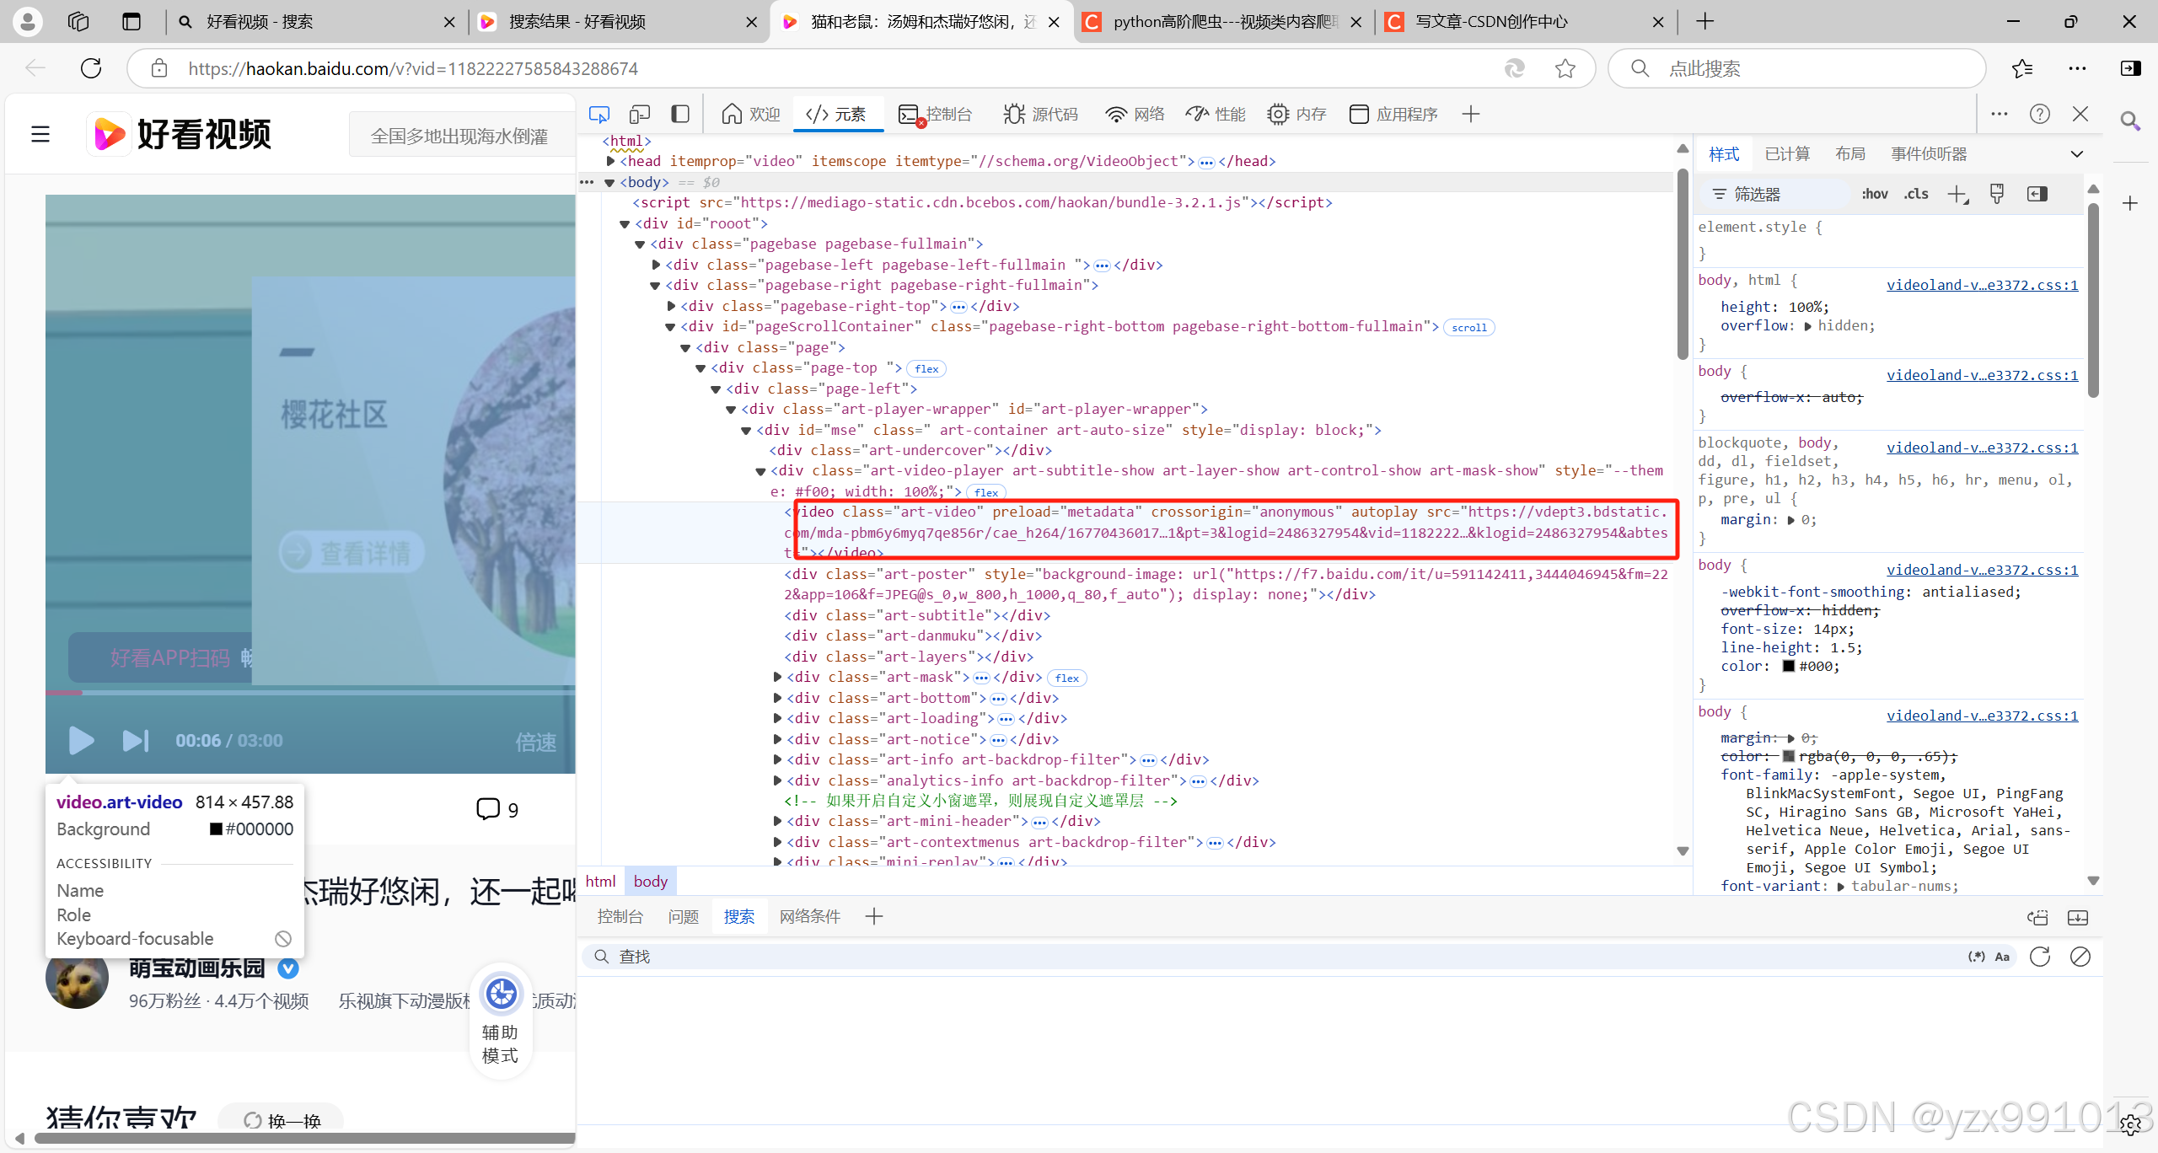Close the DevTools panel
Image resolution: width=2158 pixels, height=1153 pixels.
point(2080,114)
